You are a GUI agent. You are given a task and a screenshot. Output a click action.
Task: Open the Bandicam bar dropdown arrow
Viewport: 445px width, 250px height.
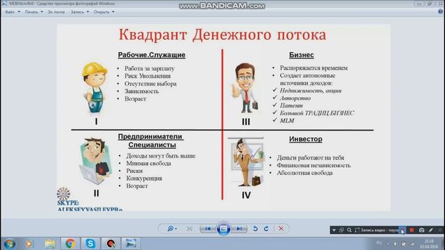(x=334, y=230)
